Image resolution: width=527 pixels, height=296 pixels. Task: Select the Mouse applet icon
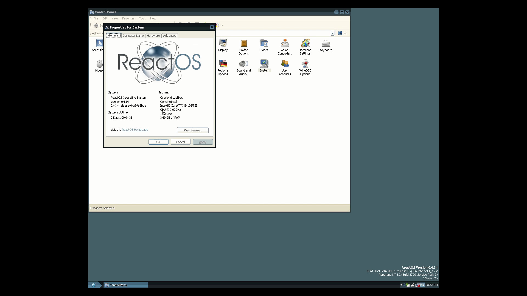point(99,63)
